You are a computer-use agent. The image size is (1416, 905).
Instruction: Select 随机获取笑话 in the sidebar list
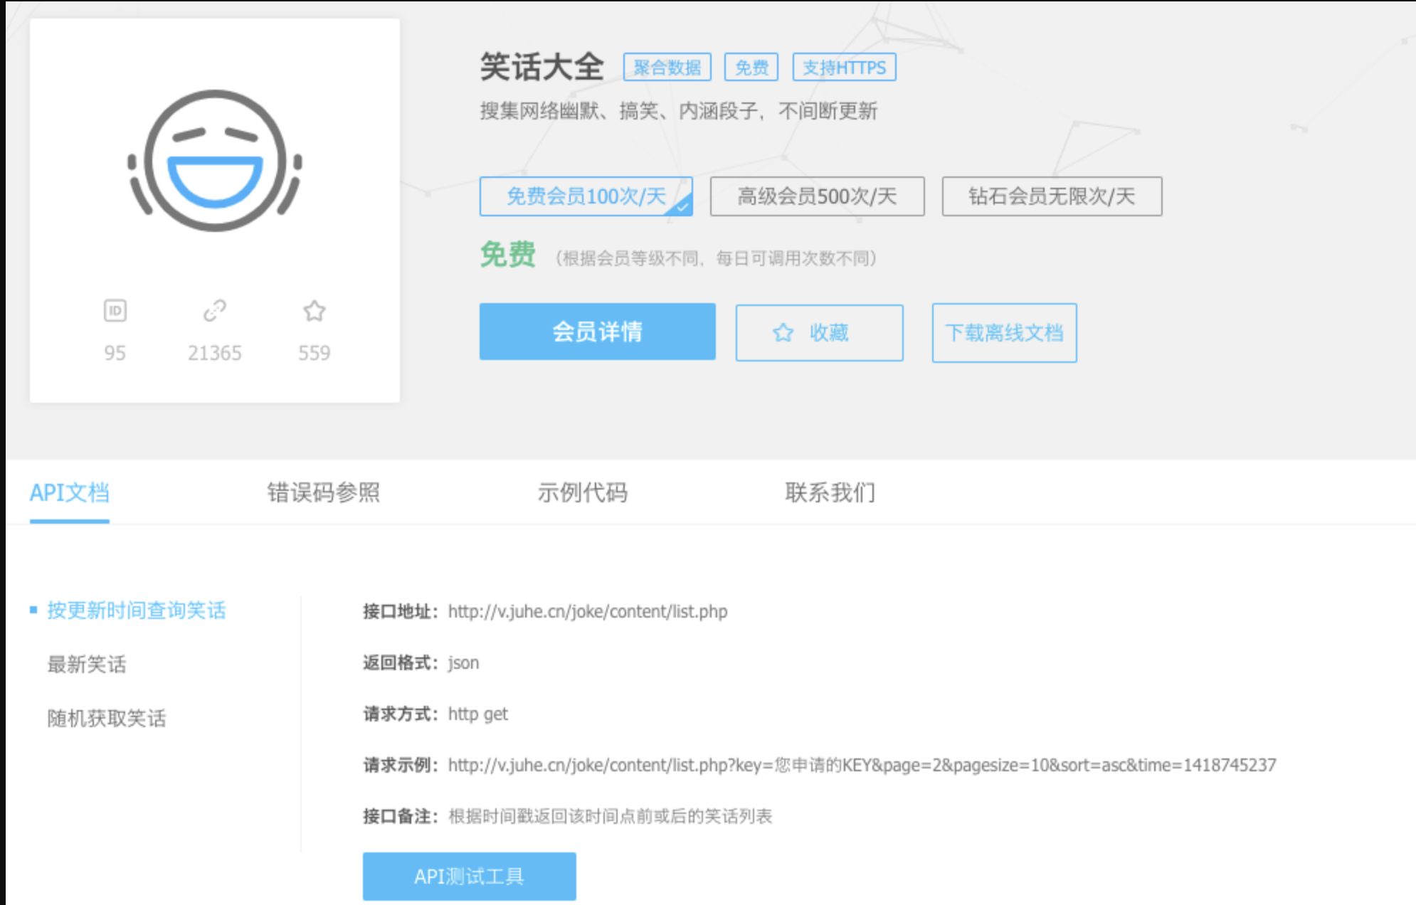[x=107, y=719]
